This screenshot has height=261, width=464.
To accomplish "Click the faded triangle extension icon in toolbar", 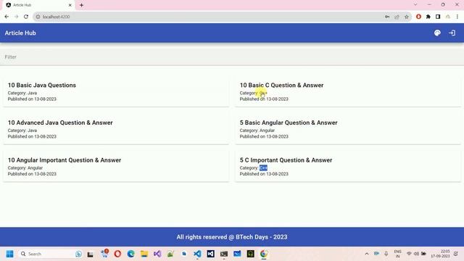I will tap(448, 17).
